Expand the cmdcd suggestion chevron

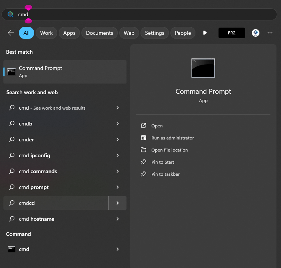click(x=117, y=203)
